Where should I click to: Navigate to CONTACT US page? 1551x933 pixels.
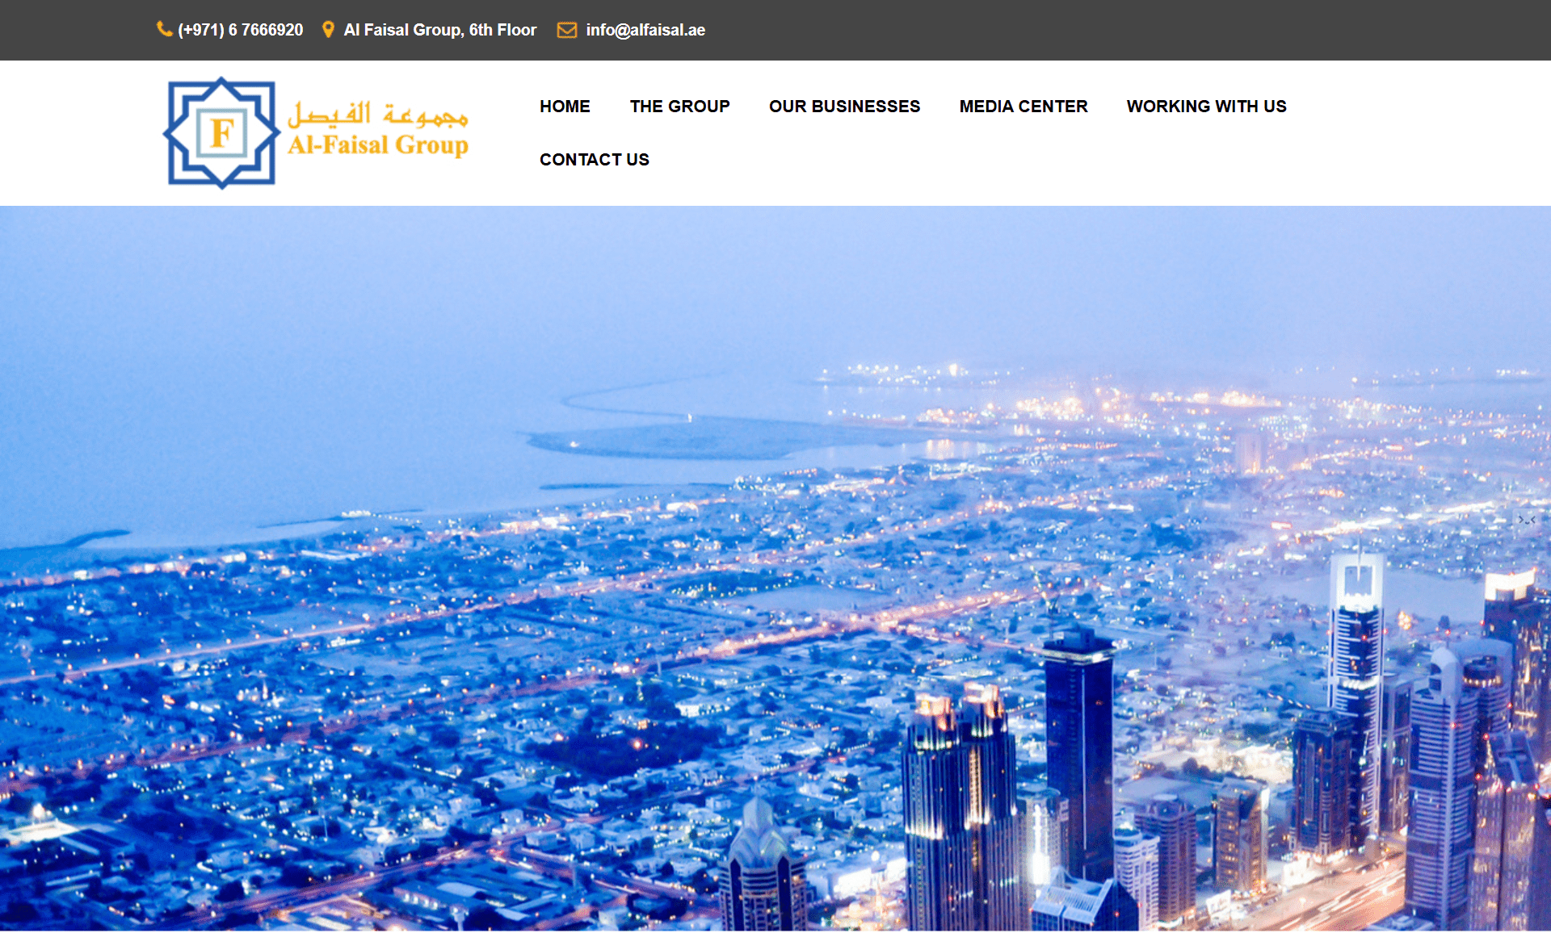pyautogui.click(x=594, y=160)
